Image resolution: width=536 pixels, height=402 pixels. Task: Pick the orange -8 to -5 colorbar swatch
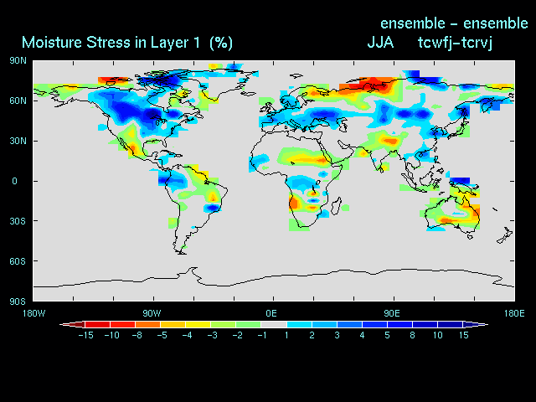click(x=148, y=324)
